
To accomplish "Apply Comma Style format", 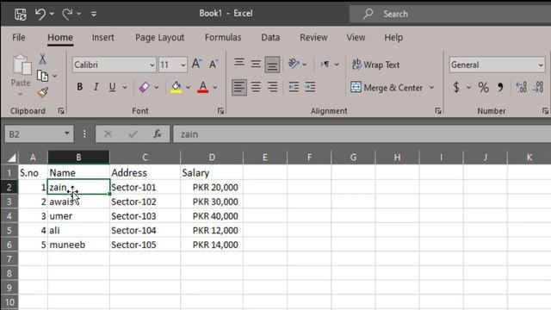I will tap(500, 87).
